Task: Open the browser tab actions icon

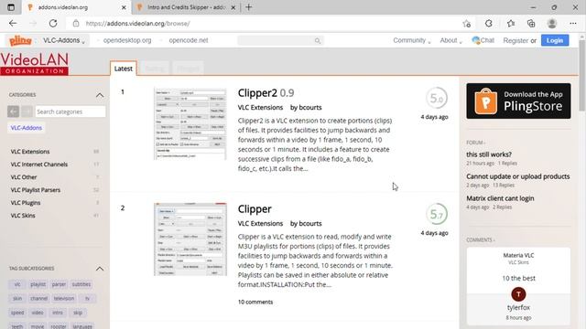Action: (11, 7)
